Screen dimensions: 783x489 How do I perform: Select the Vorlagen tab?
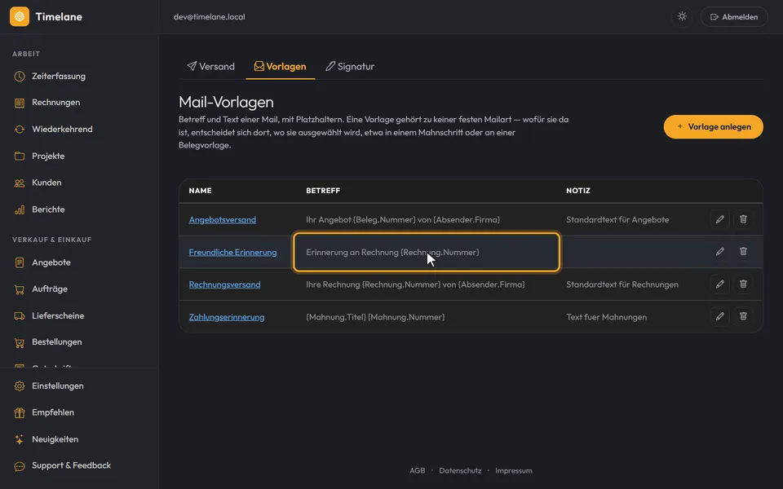tap(280, 66)
